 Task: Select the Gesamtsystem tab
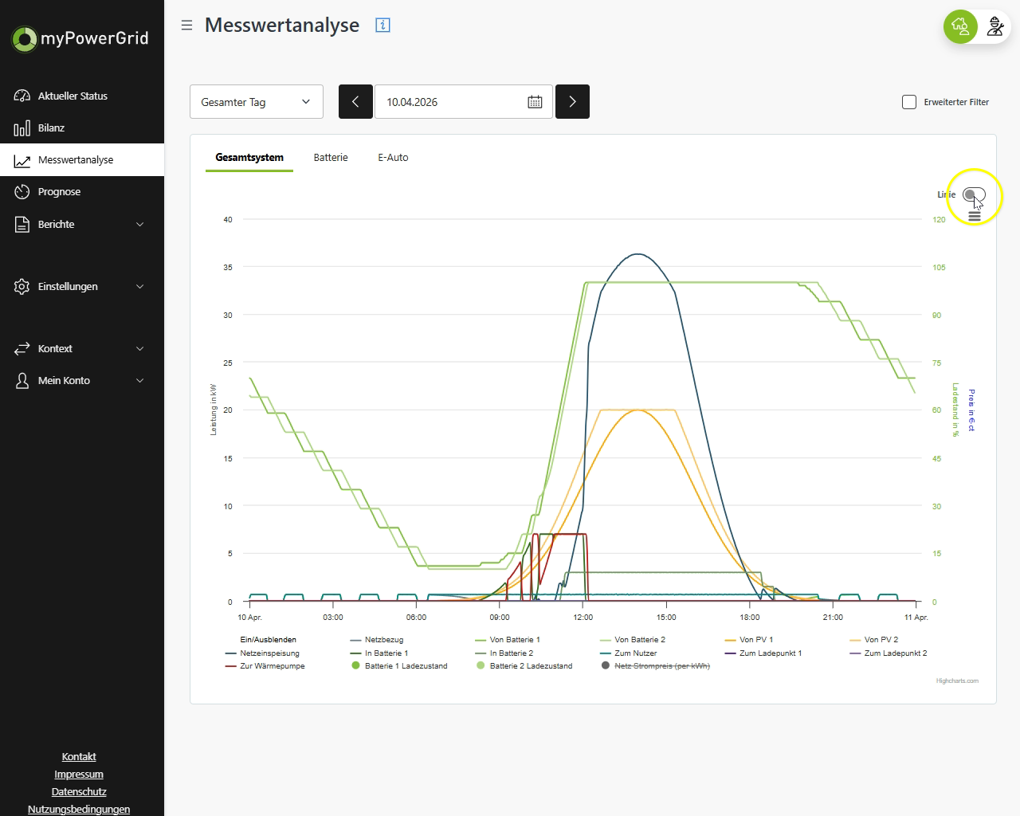coord(249,158)
